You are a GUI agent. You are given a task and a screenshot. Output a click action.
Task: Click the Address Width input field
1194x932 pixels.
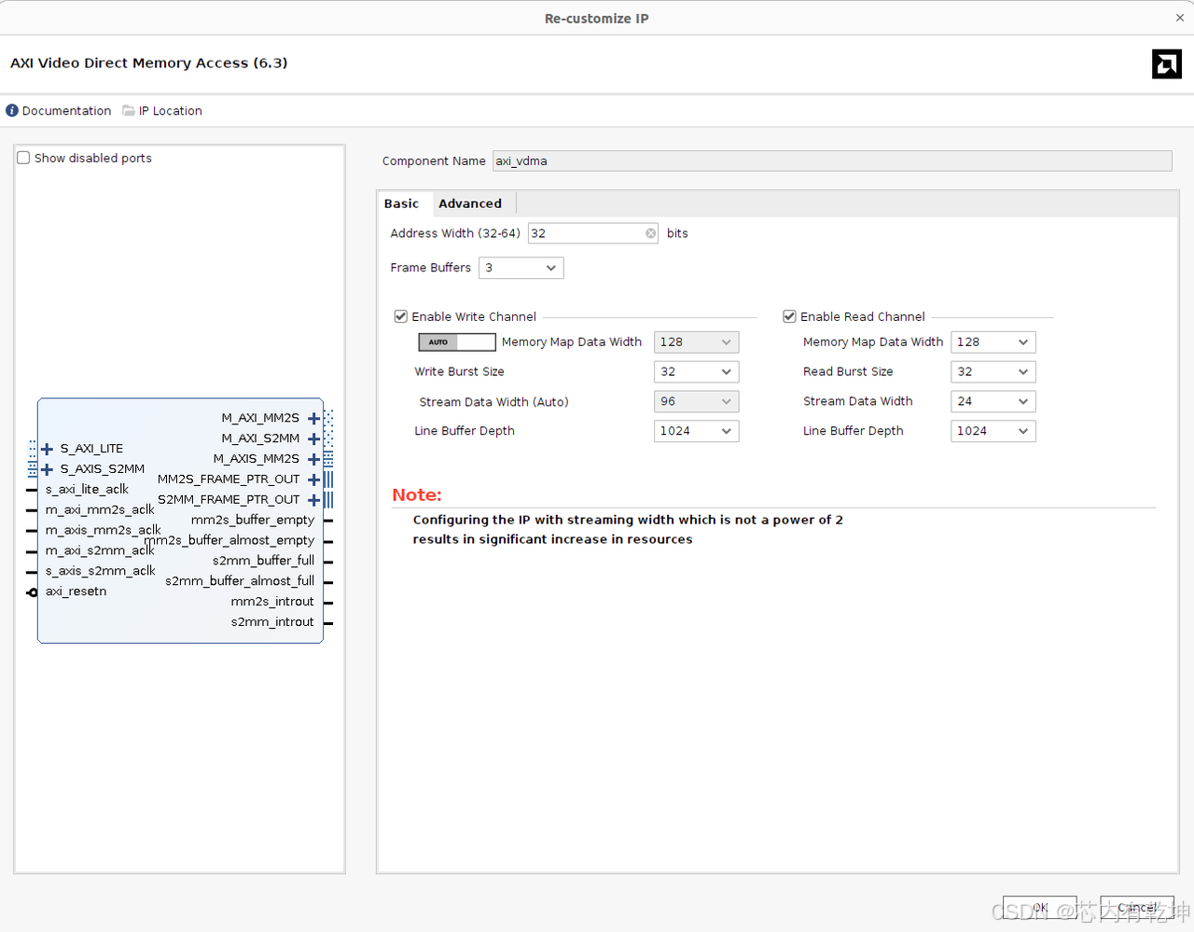coord(592,233)
